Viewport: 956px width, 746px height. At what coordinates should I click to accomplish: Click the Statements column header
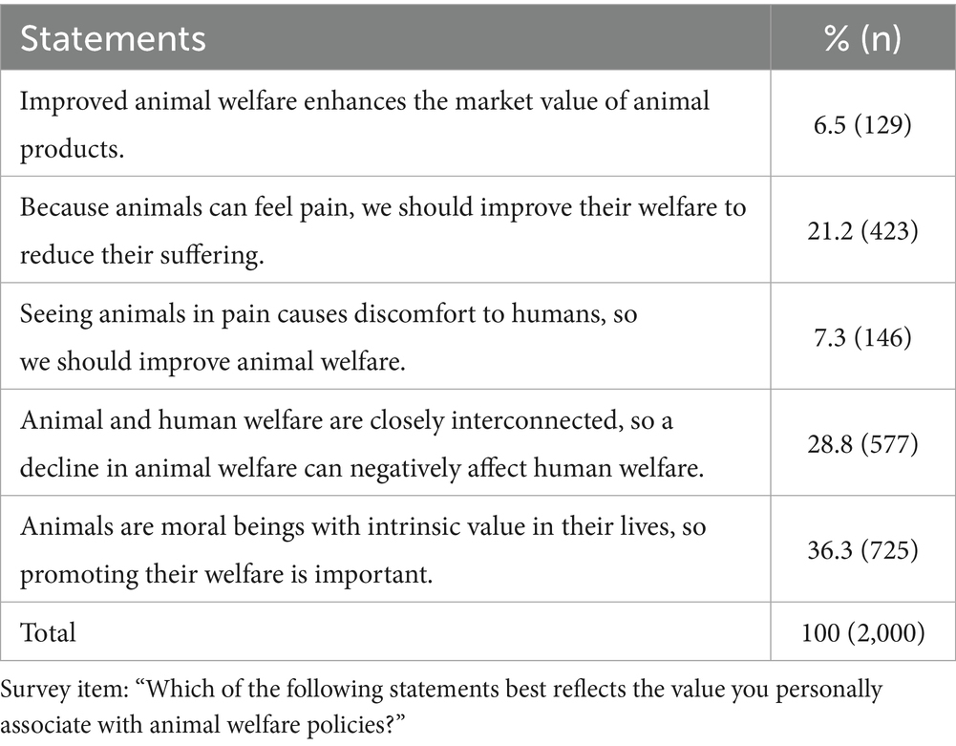pos(114,38)
